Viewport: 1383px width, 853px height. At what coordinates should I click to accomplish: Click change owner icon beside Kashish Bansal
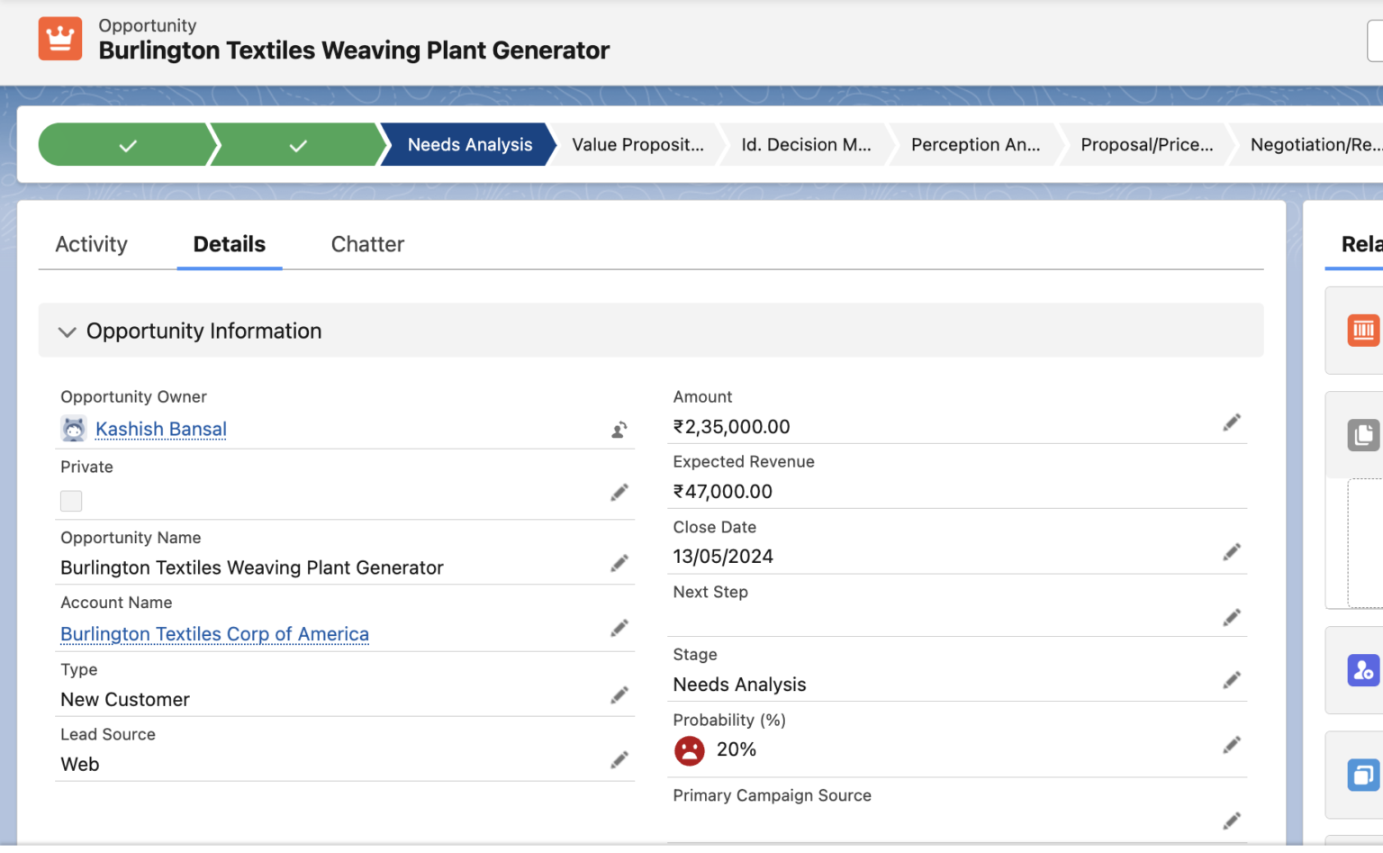tap(619, 430)
